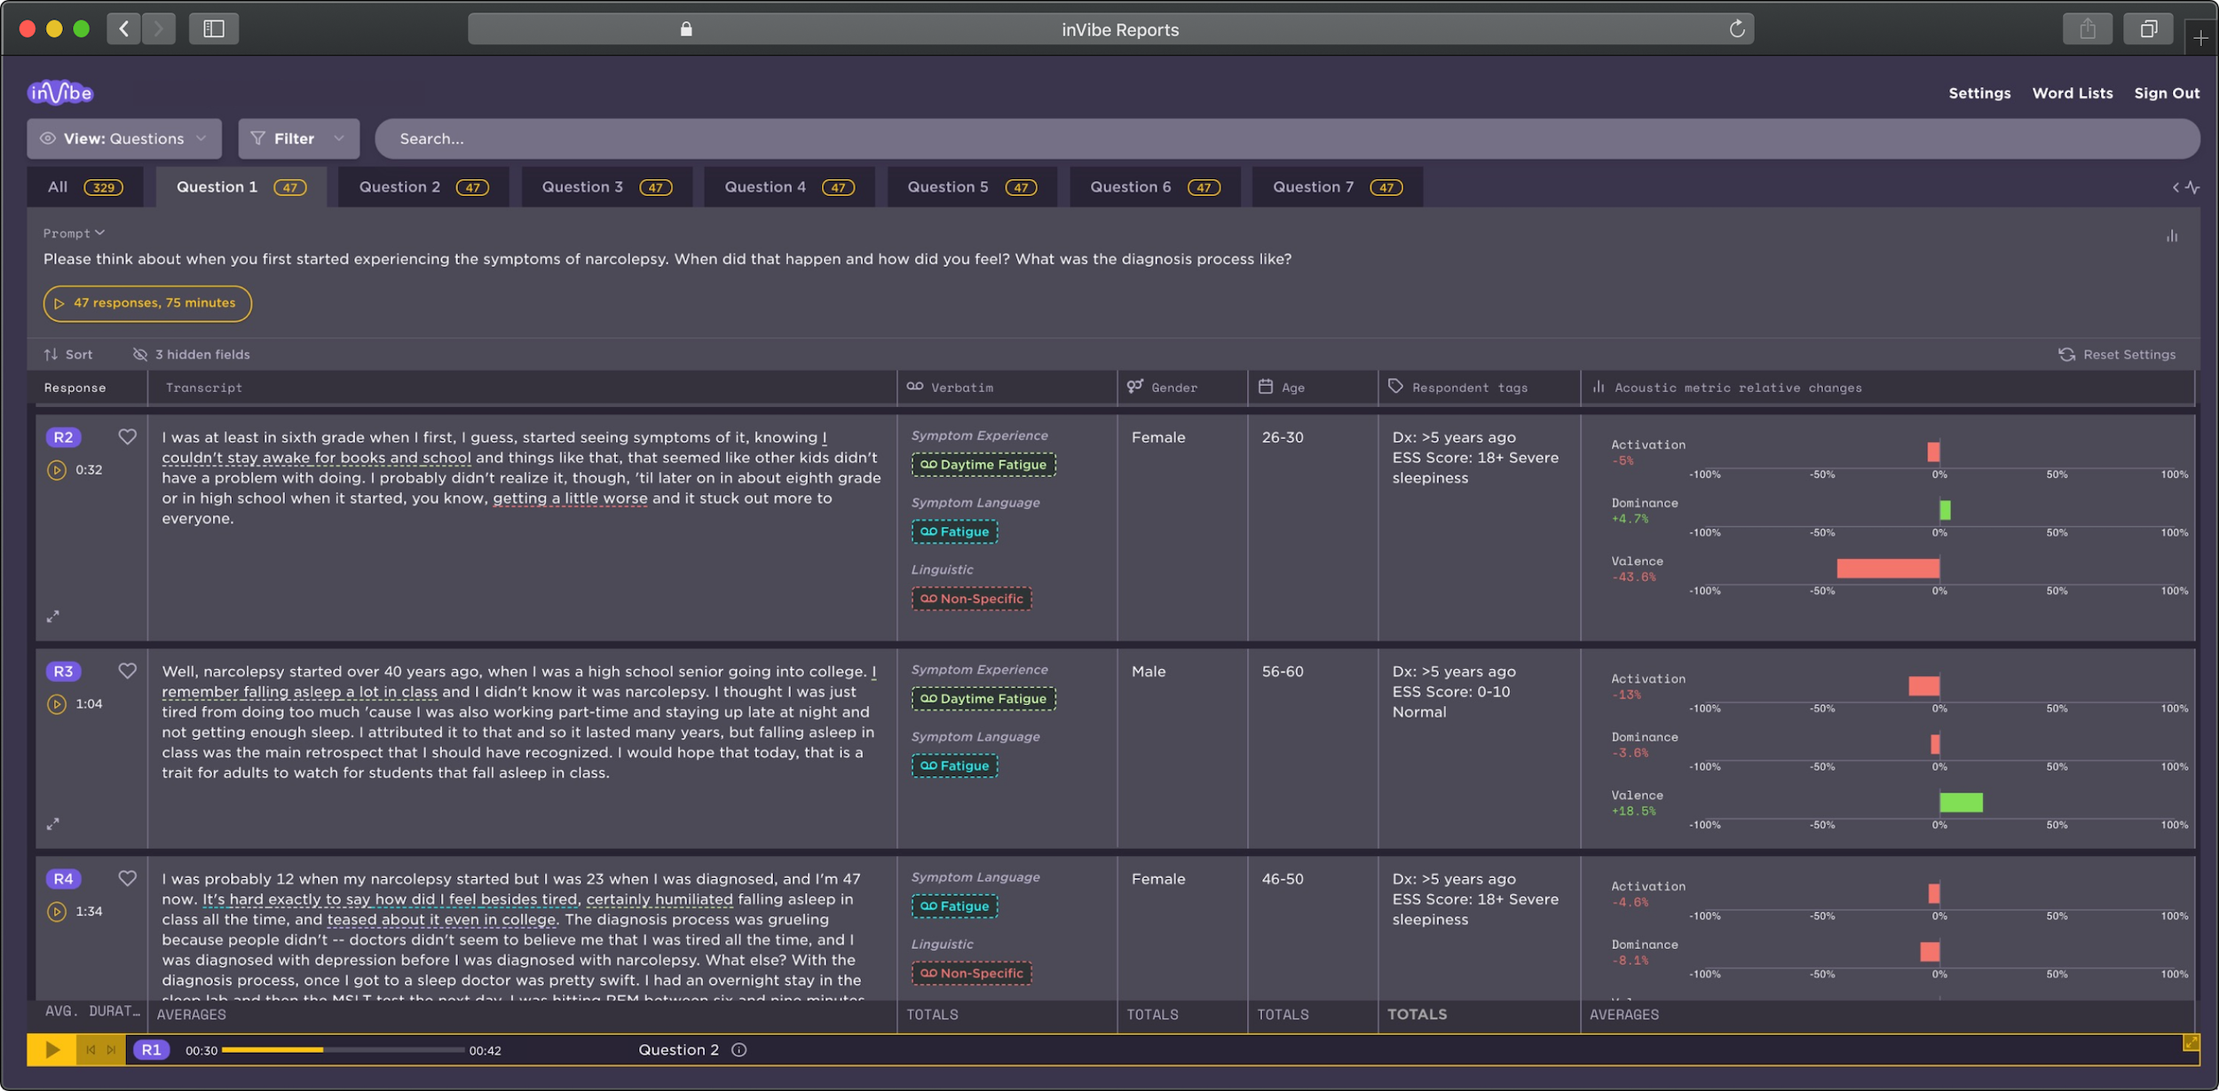Collapse the Prompt section
The image size is (2219, 1091).
(x=74, y=233)
